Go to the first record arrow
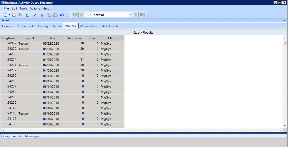The width and height of the screenshot is (289, 147). (75, 15)
